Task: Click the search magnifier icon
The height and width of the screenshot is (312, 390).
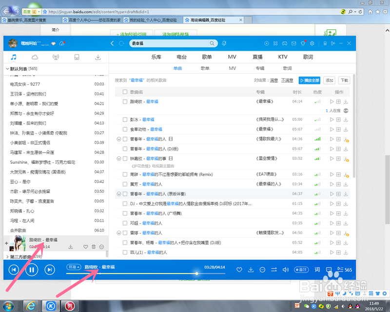Action: (x=212, y=43)
